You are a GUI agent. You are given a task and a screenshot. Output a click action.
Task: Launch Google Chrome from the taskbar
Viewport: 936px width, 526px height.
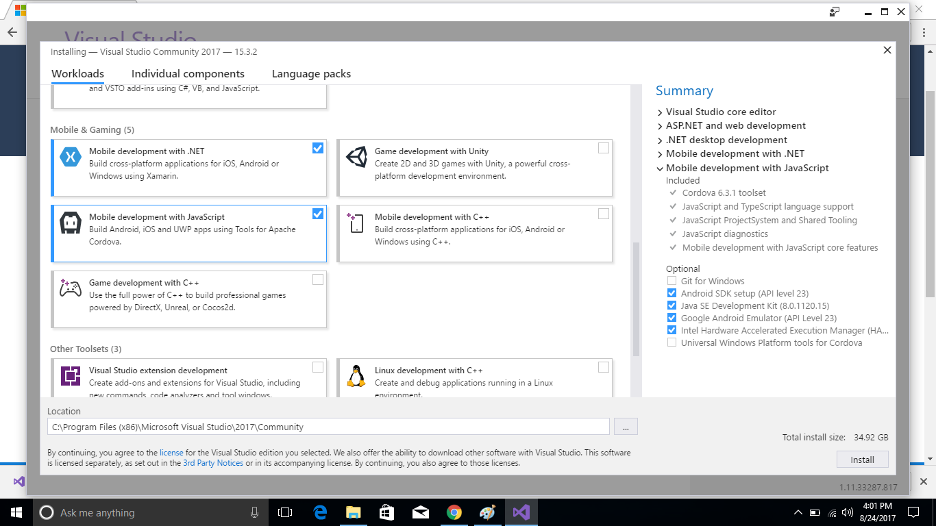454,512
